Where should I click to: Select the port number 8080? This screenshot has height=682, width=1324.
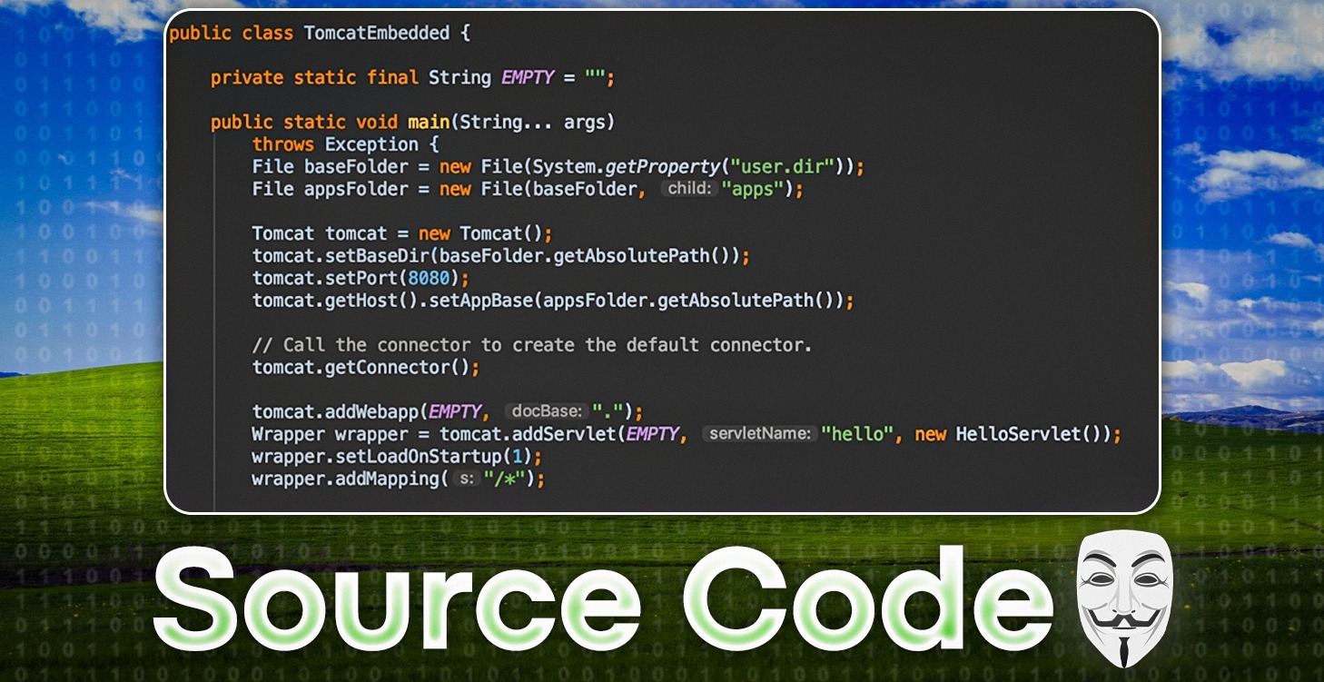429,278
